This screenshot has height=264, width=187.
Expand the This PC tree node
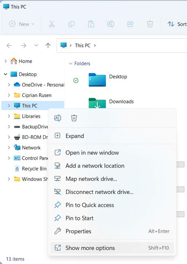(x=9, y=106)
